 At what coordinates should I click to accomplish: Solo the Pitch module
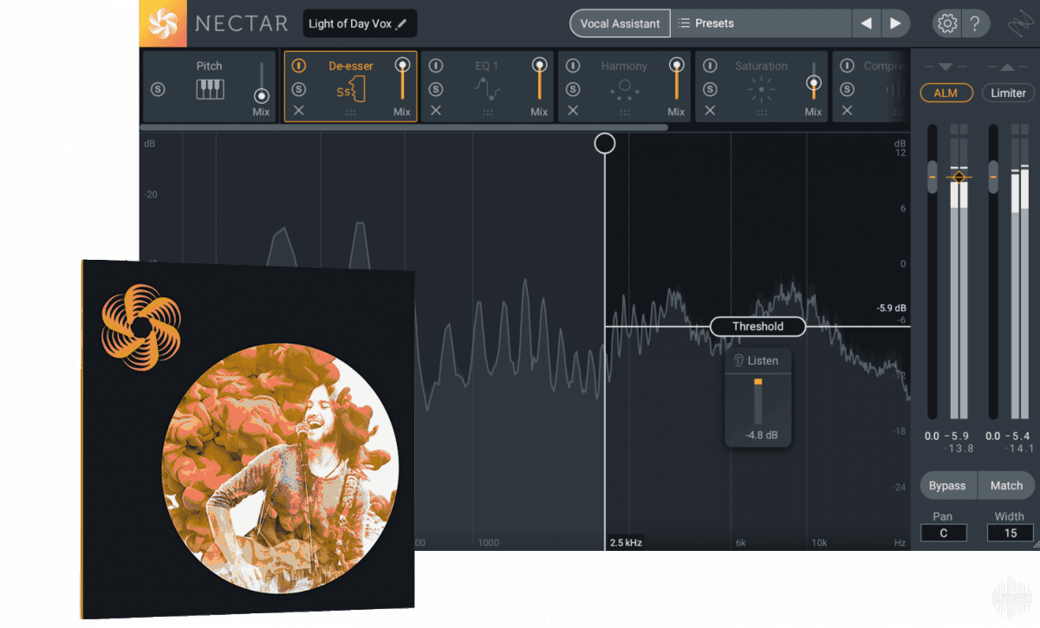[x=158, y=89]
